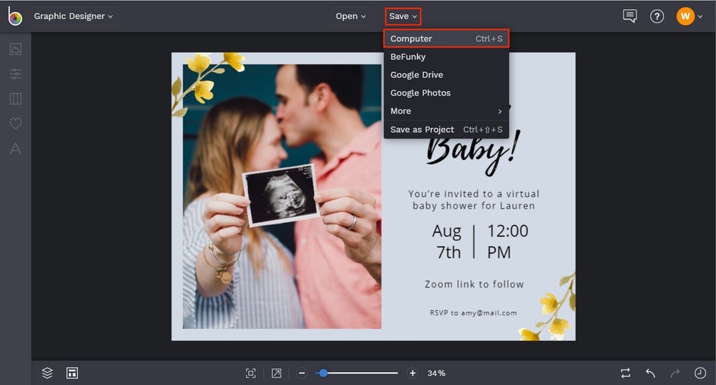Select the 'Aug 7th' date text
This screenshot has height=385, width=716.
click(x=447, y=242)
